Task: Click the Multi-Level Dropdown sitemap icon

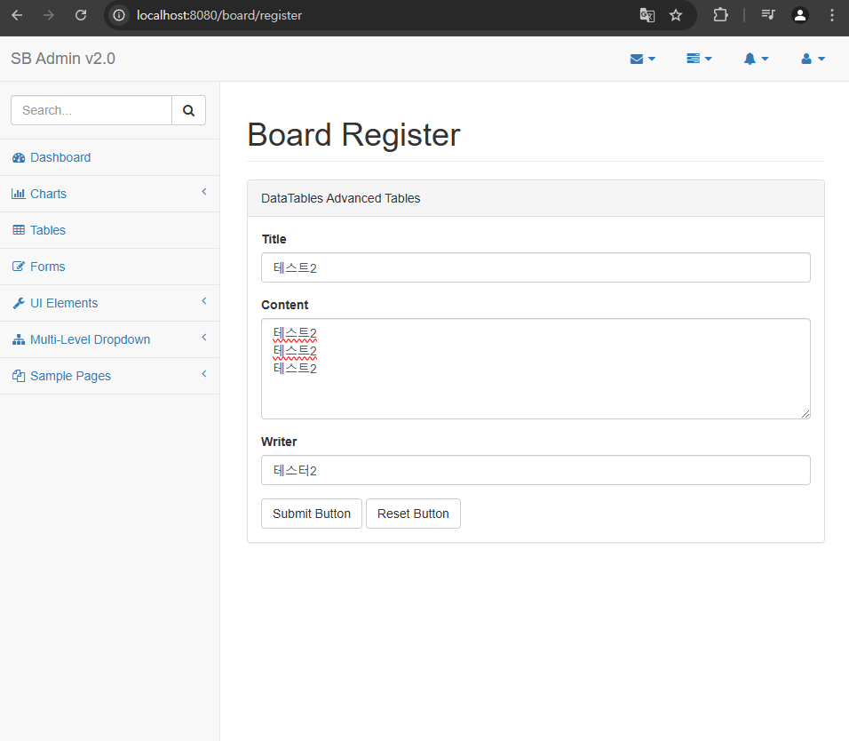Action: click(19, 339)
